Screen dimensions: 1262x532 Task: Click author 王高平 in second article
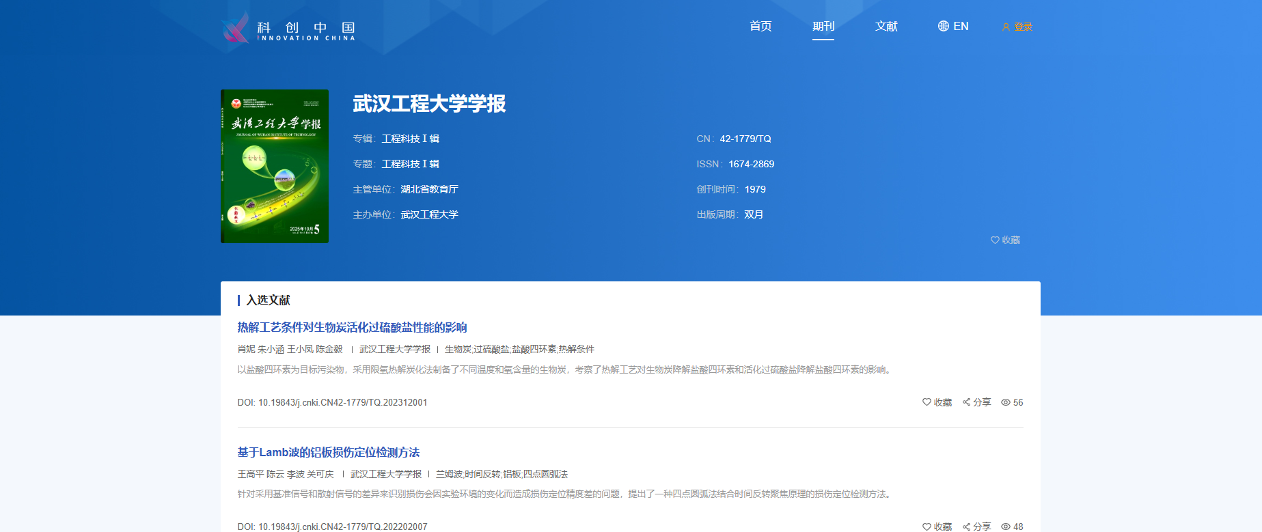(x=250, y=474)
